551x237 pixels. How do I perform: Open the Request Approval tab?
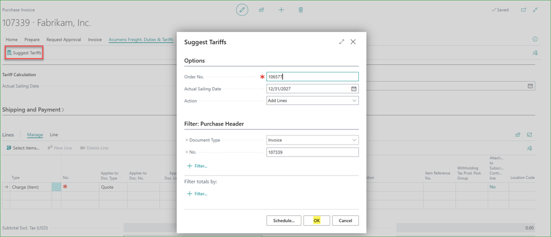coord(64,40)
